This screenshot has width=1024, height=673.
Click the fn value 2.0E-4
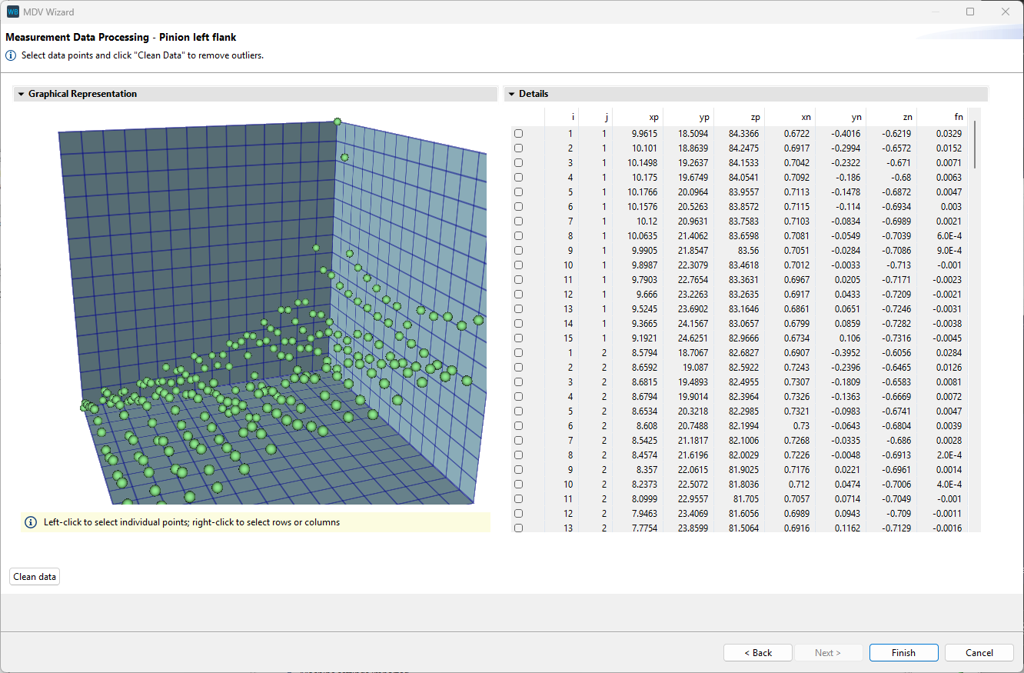pos(950,455)
